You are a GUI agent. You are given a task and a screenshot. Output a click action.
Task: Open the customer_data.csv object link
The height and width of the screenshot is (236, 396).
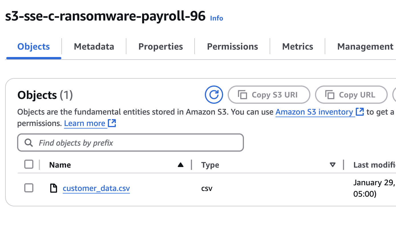[x=96, y=188]
